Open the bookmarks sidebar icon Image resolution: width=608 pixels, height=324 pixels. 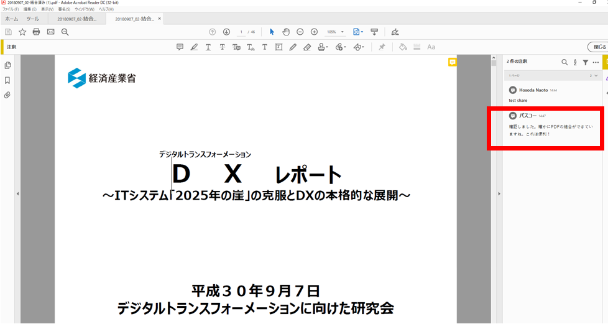point(7,80)
